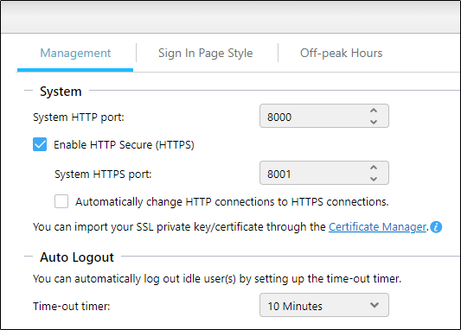Click the 'System HTTPS port:' label
The width and height of the screenshot is (461, 330).
coord(103,175)
